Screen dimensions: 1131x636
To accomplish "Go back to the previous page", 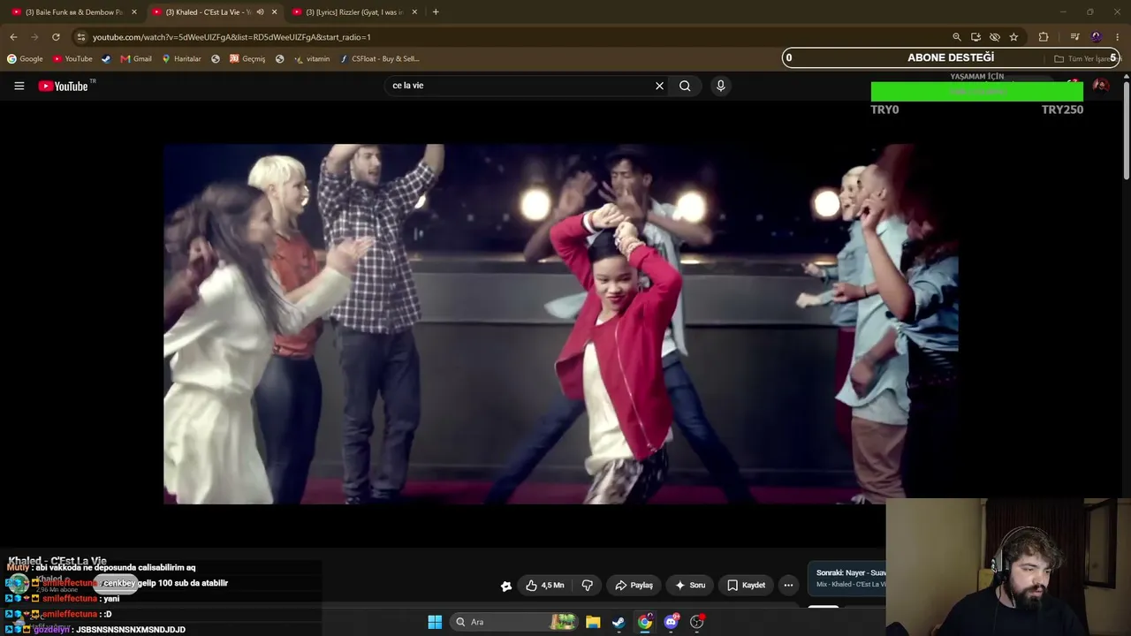I will (x=13, y=37).
